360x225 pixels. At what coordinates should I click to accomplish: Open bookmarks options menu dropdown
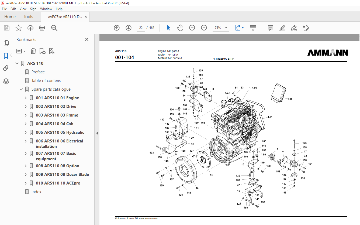(21, 51)
